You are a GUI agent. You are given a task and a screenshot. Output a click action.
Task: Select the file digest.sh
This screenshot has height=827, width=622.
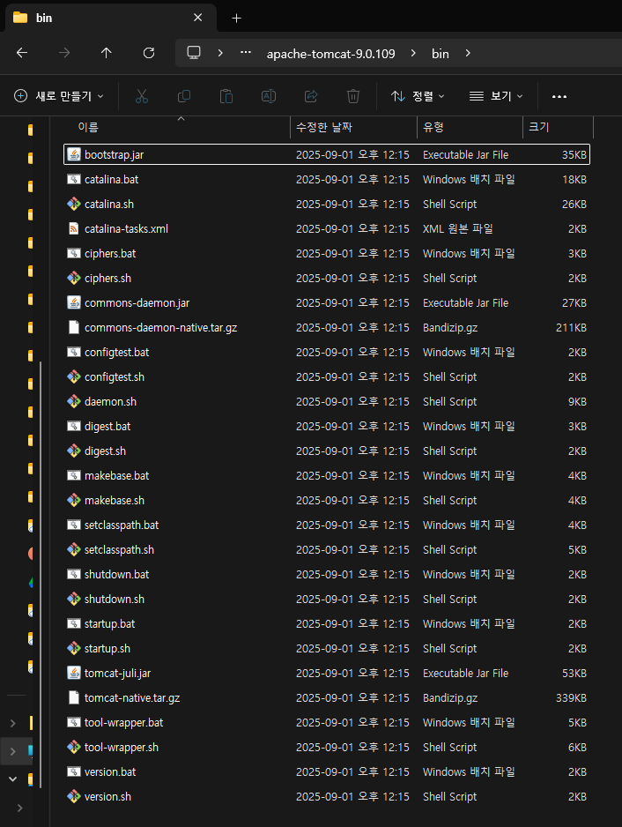coord(327,451)
